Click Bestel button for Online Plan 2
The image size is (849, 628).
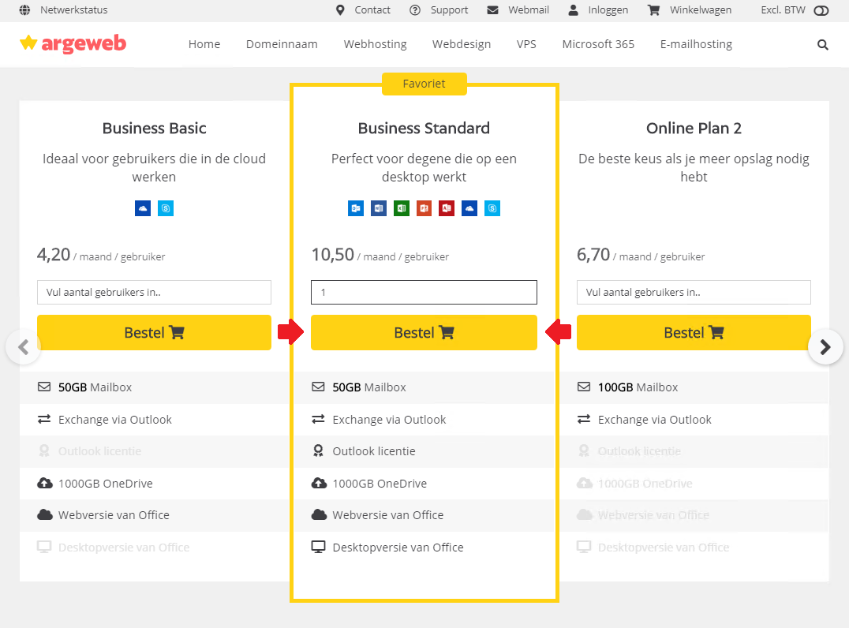[694, 332]
